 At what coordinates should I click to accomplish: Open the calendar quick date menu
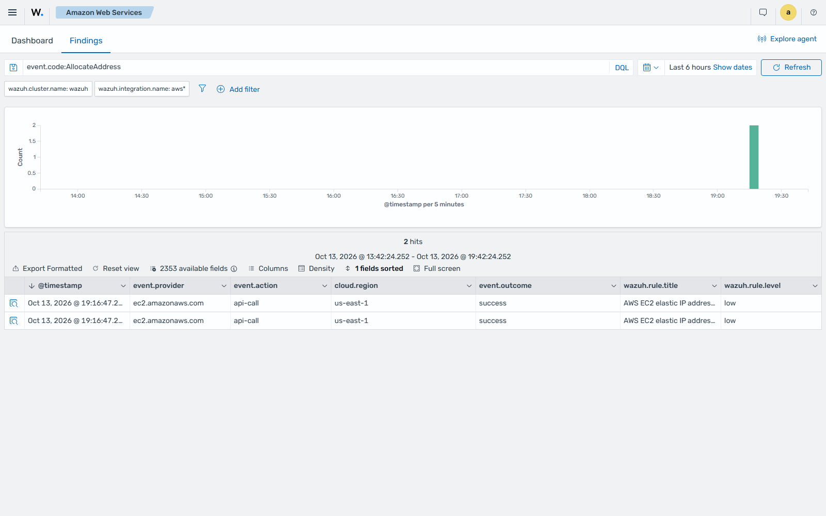[651, 68]
